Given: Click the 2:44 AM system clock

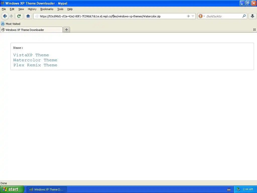Looking at the screenshot, I should click(x=248, y=189).
